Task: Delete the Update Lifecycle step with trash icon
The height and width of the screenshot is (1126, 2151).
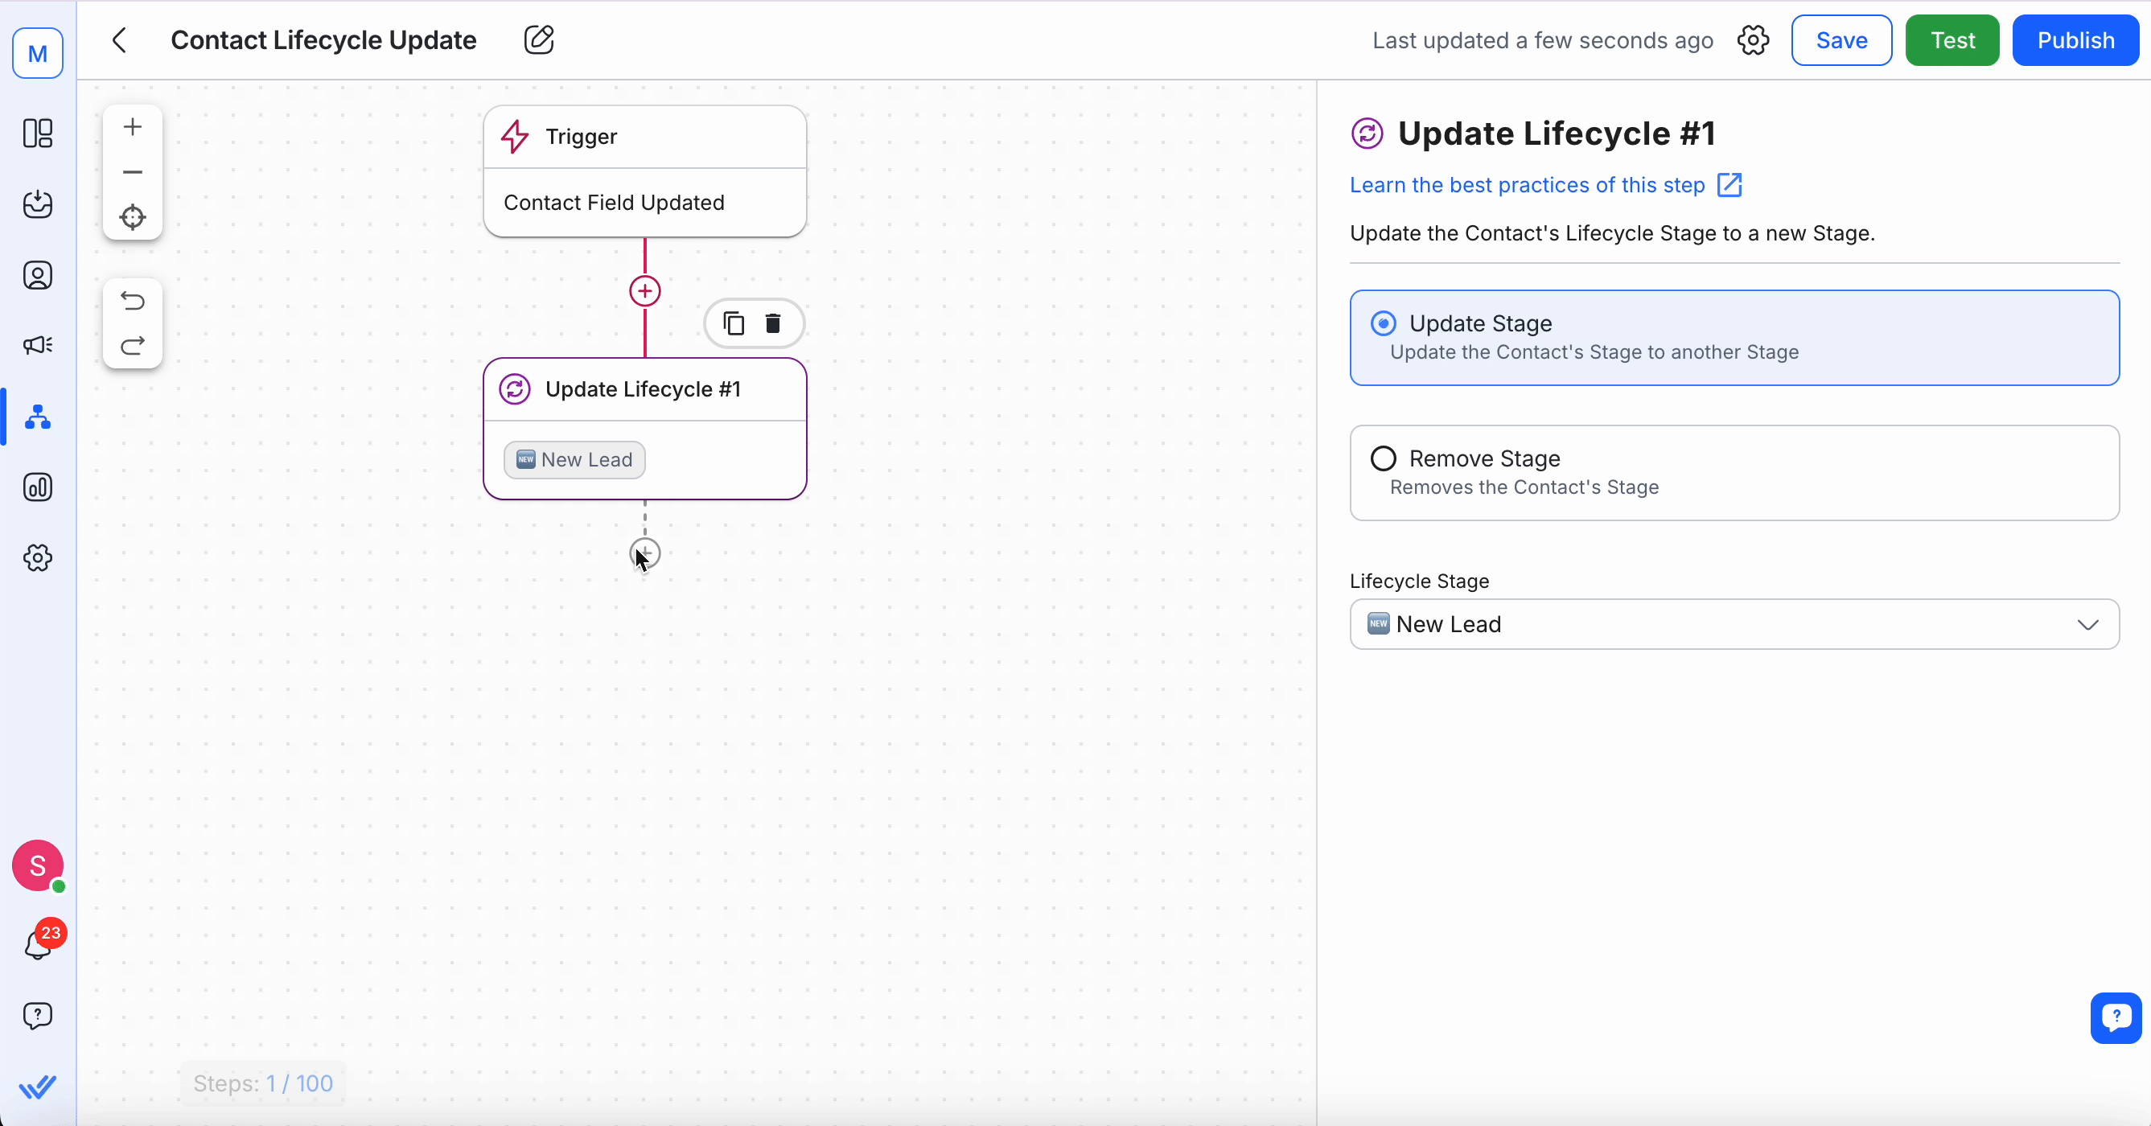Action: (773, 323)
